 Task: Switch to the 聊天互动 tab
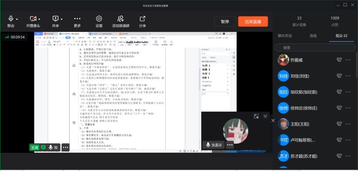point(285,36)
